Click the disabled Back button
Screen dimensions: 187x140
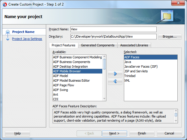89,134
